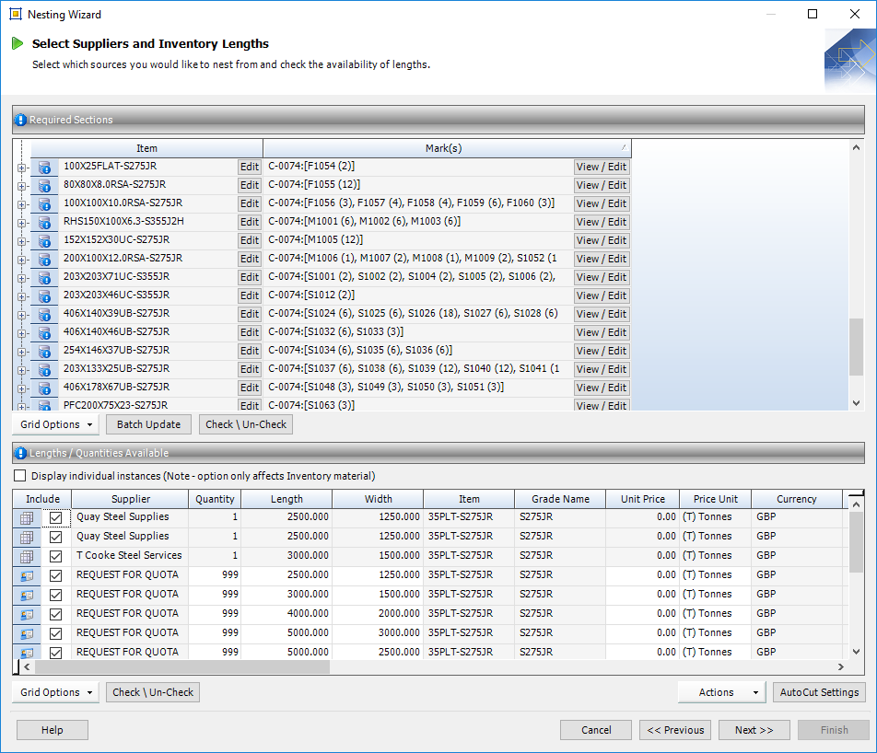Image resolution: width=877 pixels, height=753 pixels.
Task: Click inventory grid icon in first Quay Steel row
Action: tap(27, 518)
